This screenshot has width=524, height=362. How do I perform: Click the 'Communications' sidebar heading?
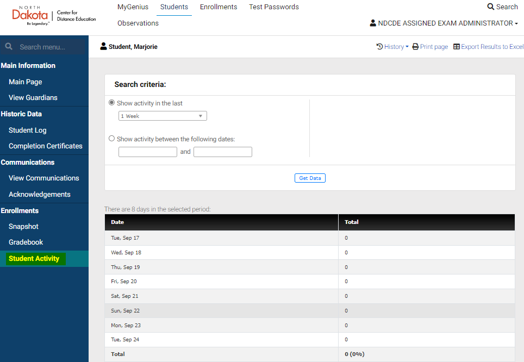tap(28, 162)
